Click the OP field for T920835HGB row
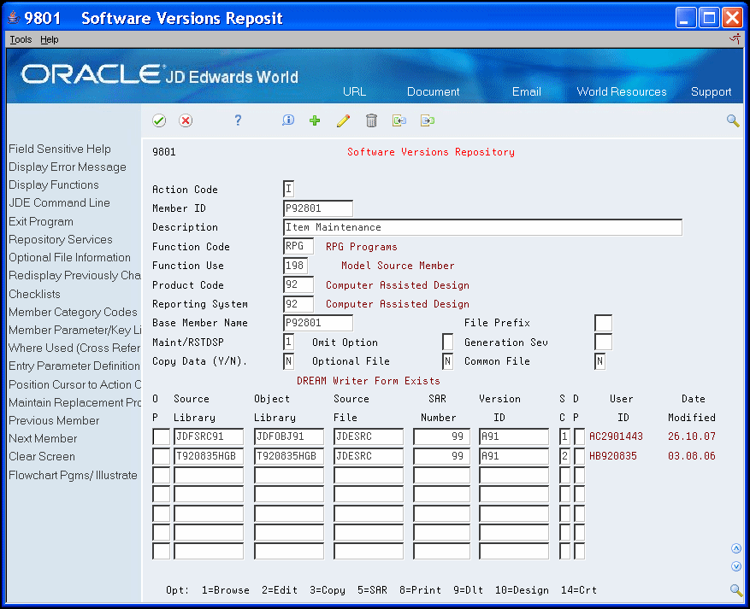This screenshot has height=609, width=750. (x=161, y=456)
